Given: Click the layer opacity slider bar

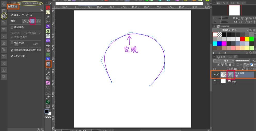Looking at the screenshot, I should point(242,61).
